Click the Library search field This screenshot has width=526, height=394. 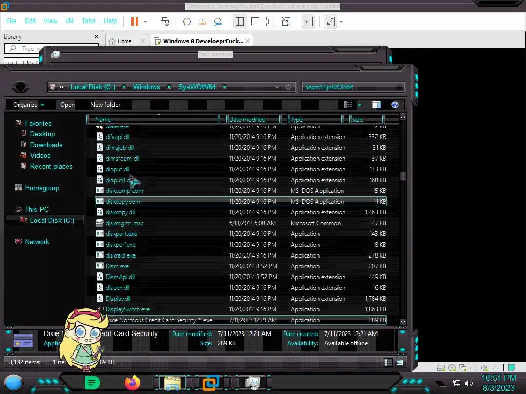tap(51, 49)
